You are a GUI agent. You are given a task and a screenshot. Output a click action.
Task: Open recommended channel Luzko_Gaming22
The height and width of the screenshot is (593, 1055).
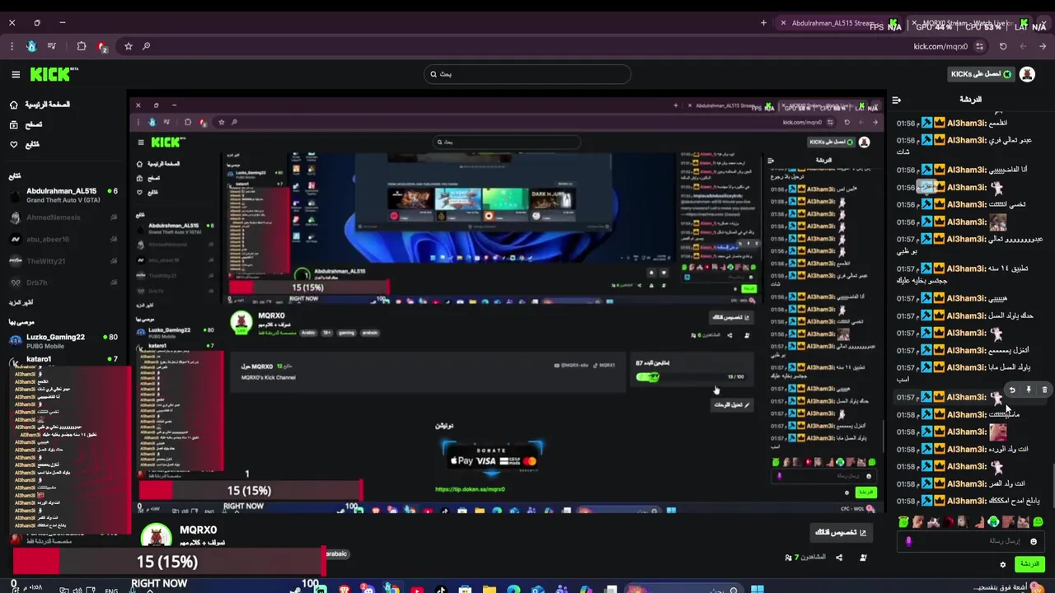pos(64,341)
